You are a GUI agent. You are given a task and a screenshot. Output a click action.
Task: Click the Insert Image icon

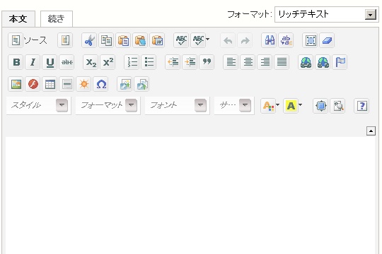click(x=16, y=85)
